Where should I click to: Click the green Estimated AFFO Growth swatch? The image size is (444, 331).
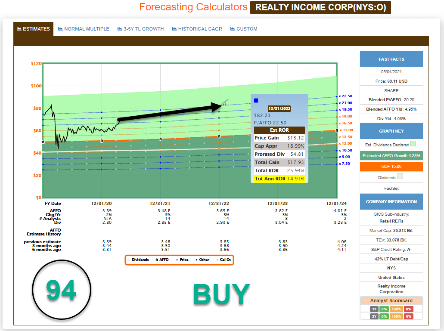click(391, 155)
